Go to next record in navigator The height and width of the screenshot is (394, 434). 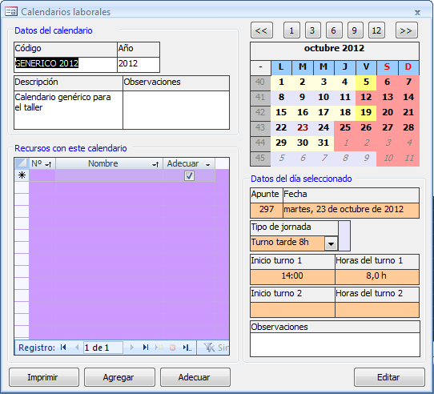(132, 348)
